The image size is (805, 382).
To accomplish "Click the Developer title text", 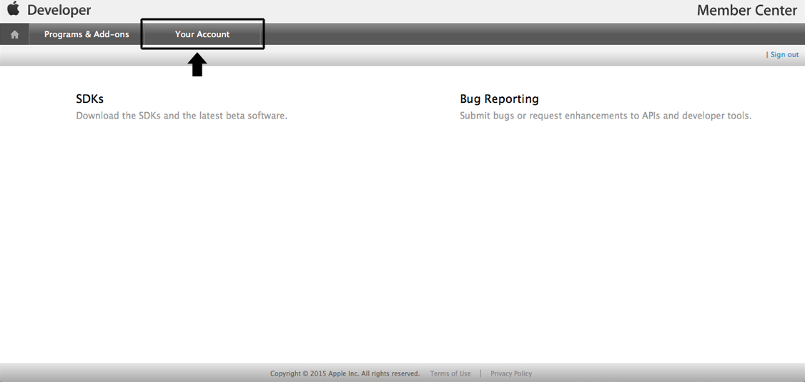I will 59,10.
